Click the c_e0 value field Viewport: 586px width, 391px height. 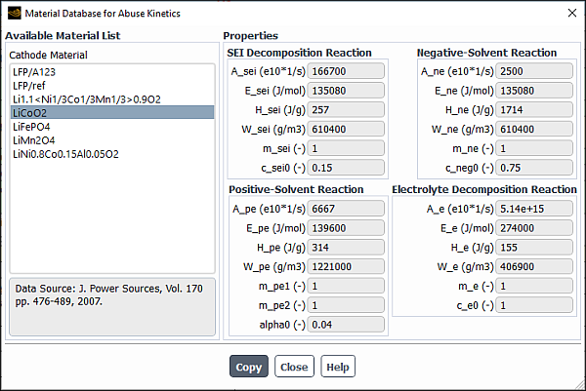pos(534,305)
